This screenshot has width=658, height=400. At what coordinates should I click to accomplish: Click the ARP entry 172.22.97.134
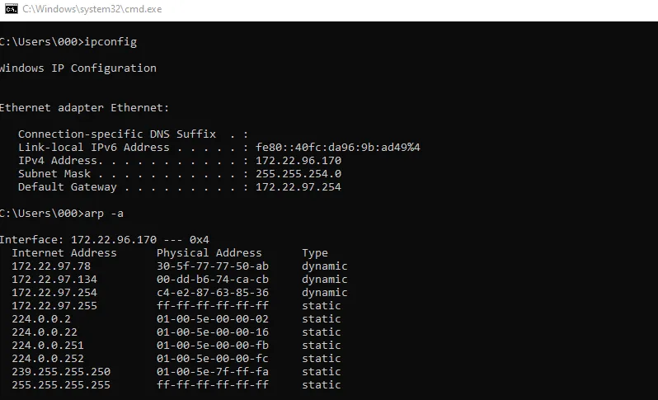coord(54,279)
